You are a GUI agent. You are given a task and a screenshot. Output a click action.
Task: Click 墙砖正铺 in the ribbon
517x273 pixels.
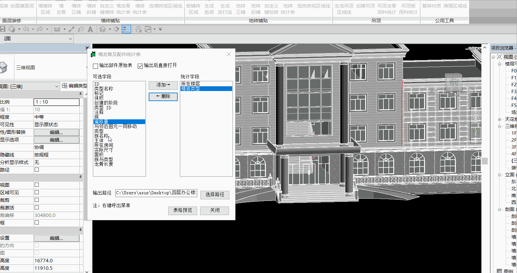pos(76,9)
